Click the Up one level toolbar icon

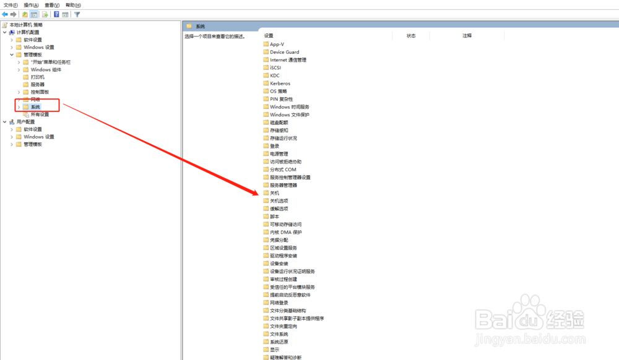(x=25, y=15)
